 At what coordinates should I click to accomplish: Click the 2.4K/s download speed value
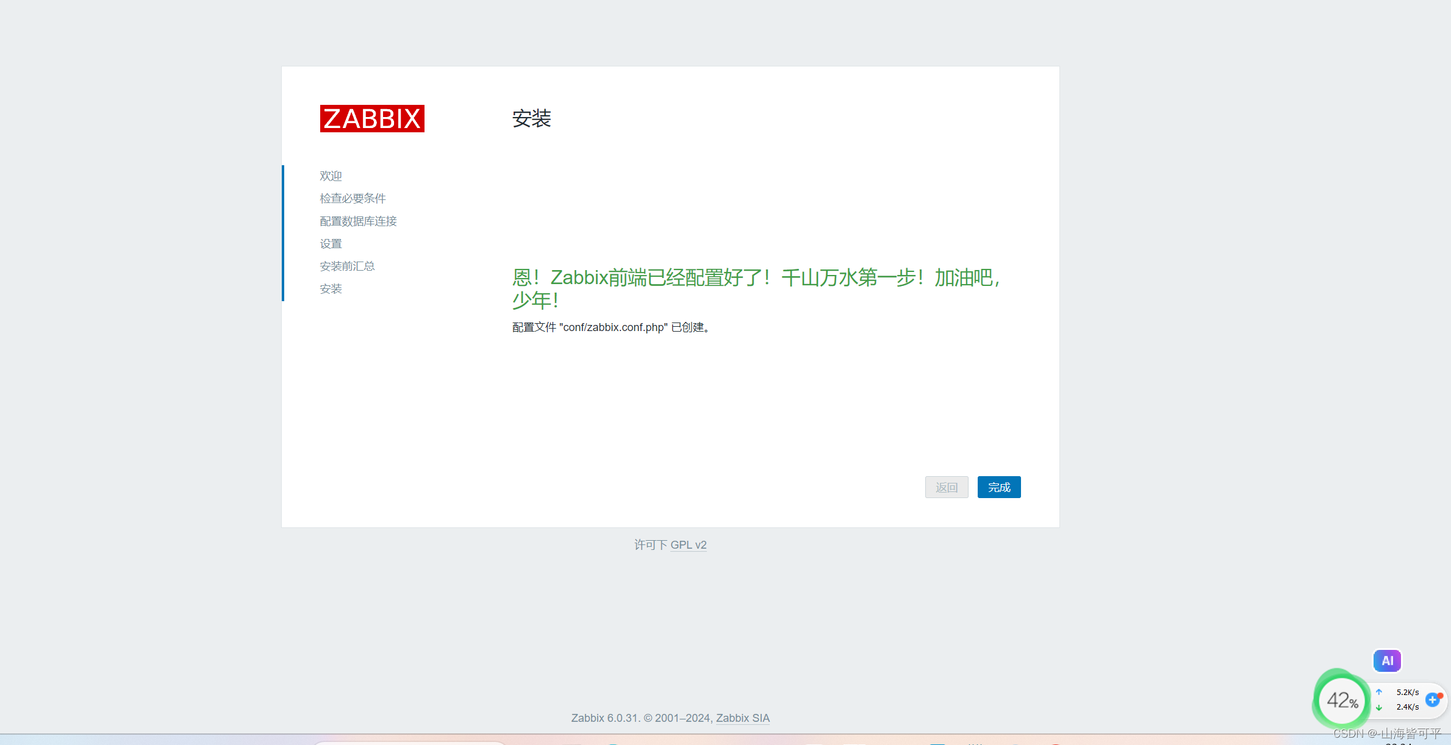tap(1408, 707)
